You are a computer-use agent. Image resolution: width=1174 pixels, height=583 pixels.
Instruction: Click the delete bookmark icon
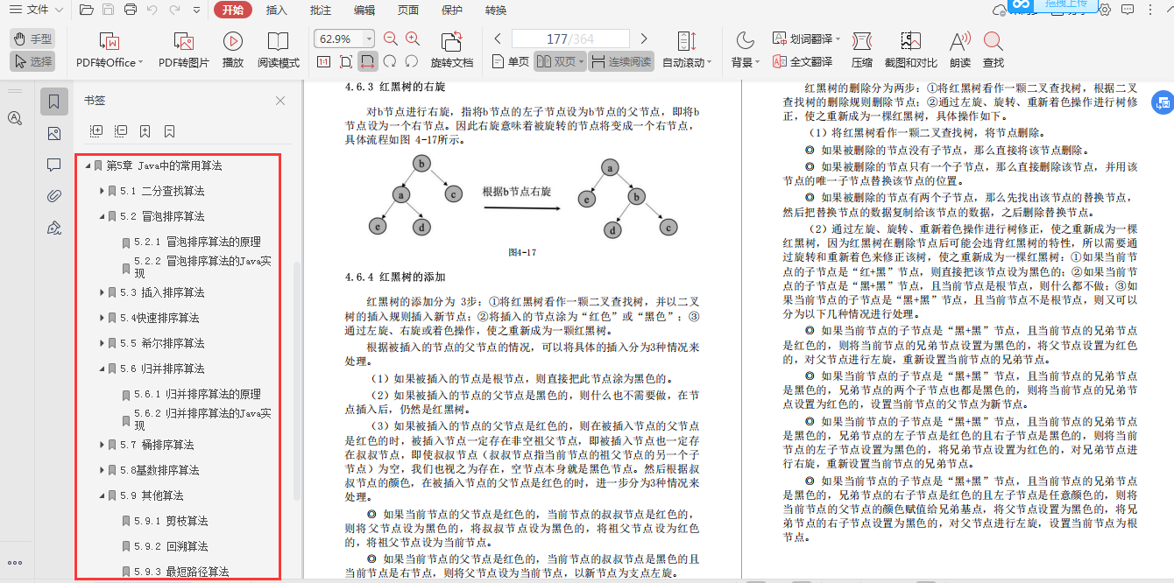pyautogui.click(x=170, y=130)
